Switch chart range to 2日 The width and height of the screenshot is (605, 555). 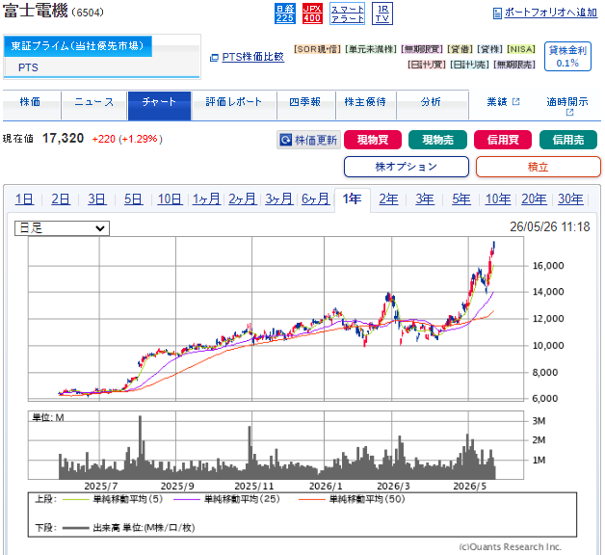pos(61,199)
